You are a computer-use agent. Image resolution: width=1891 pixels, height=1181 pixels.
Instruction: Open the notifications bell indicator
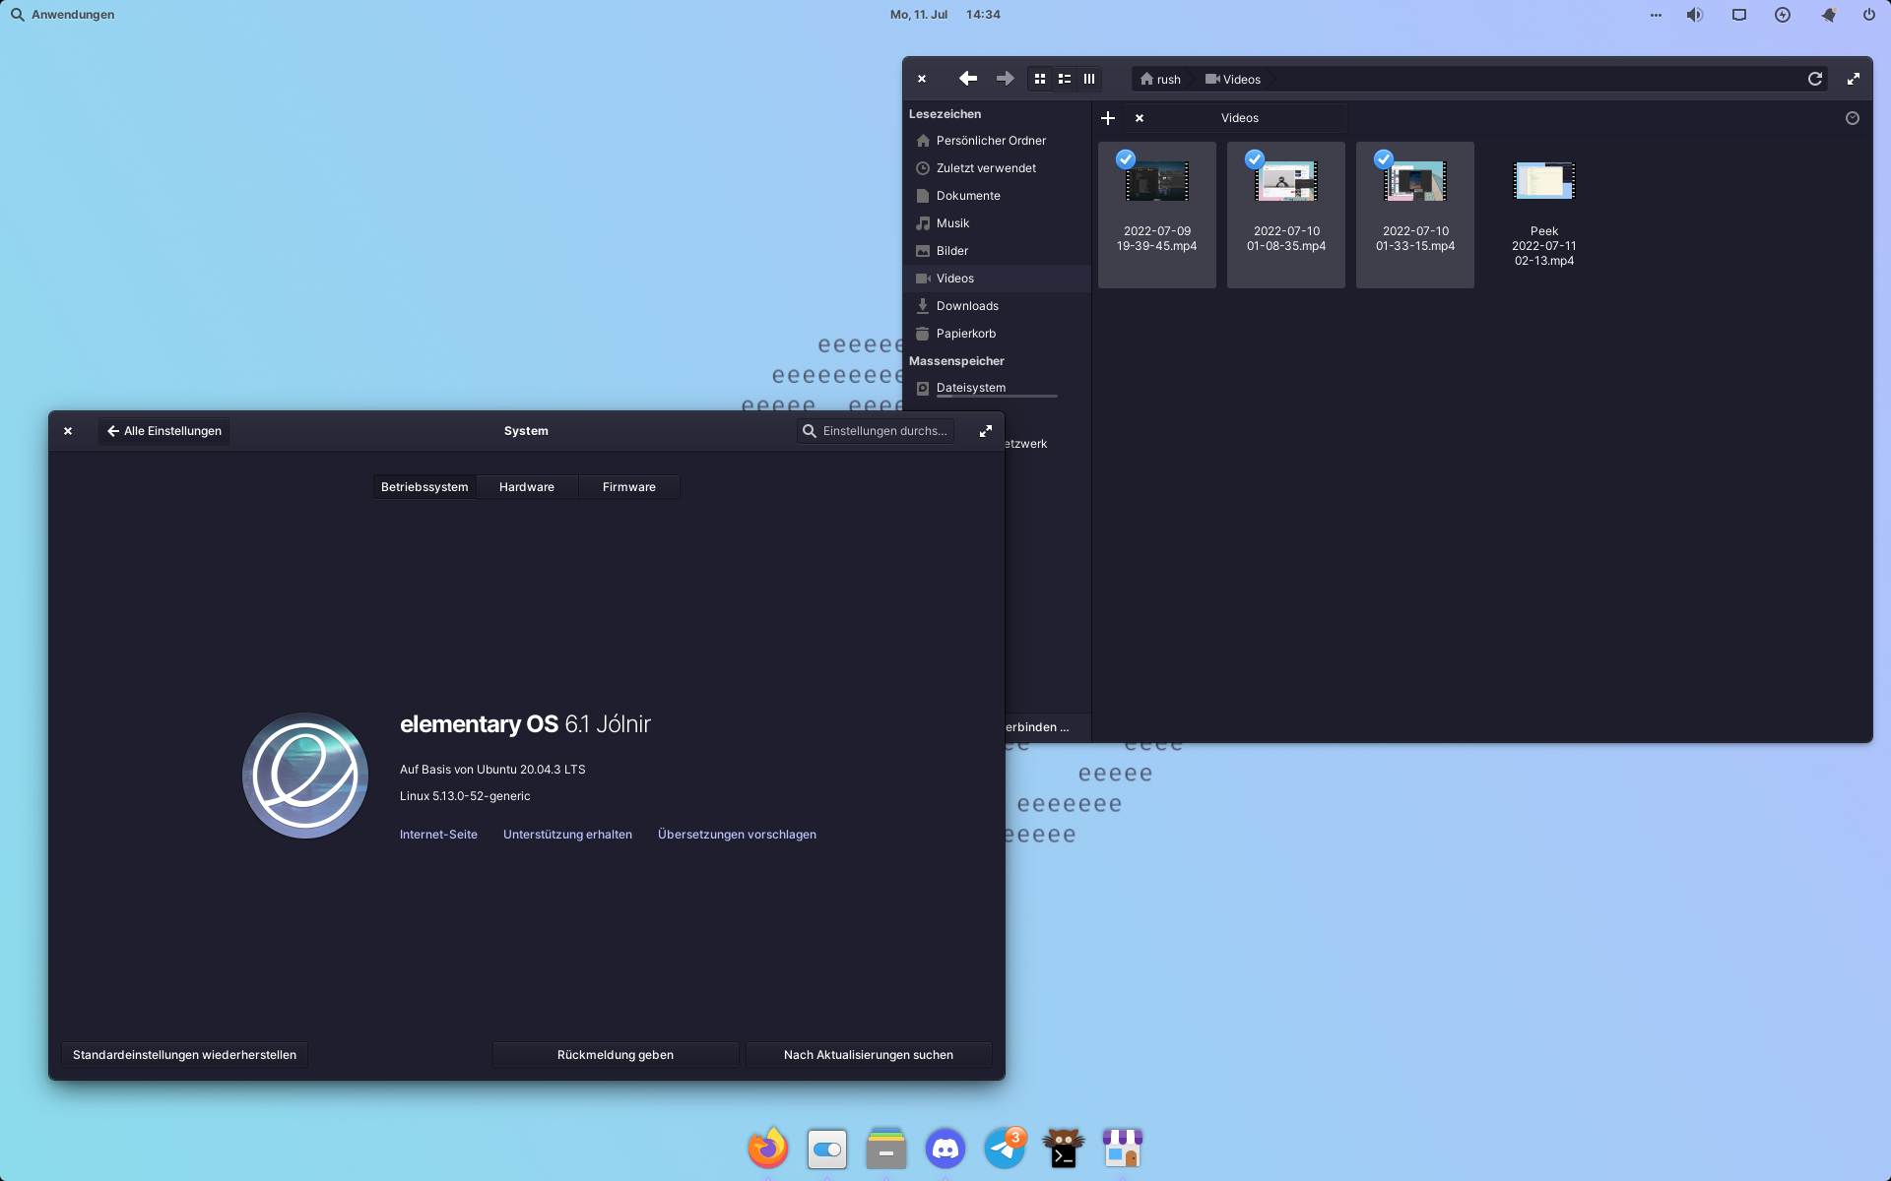(1828, 15)
